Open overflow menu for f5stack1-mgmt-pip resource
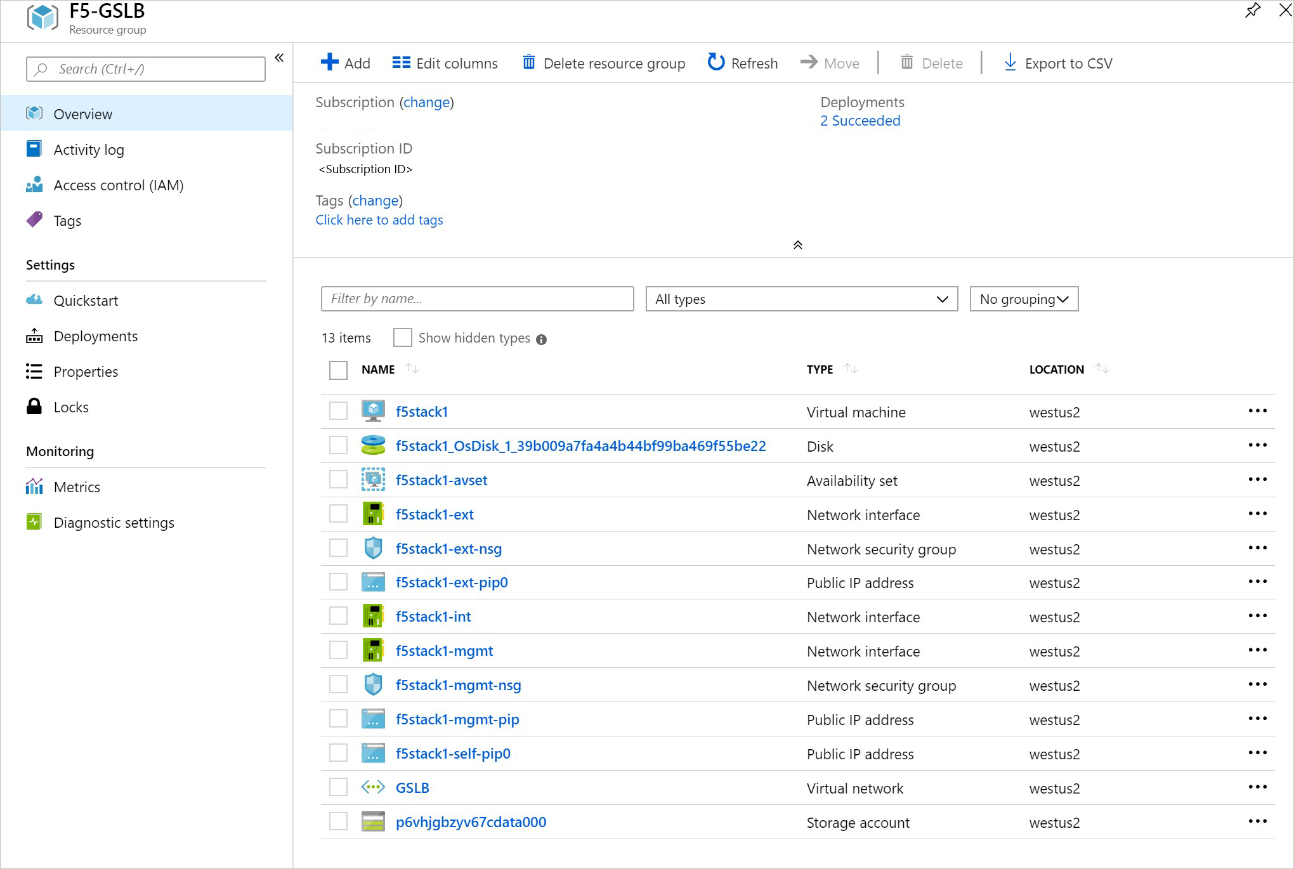Screen dimensions: 1294x869 point(1257,719)
